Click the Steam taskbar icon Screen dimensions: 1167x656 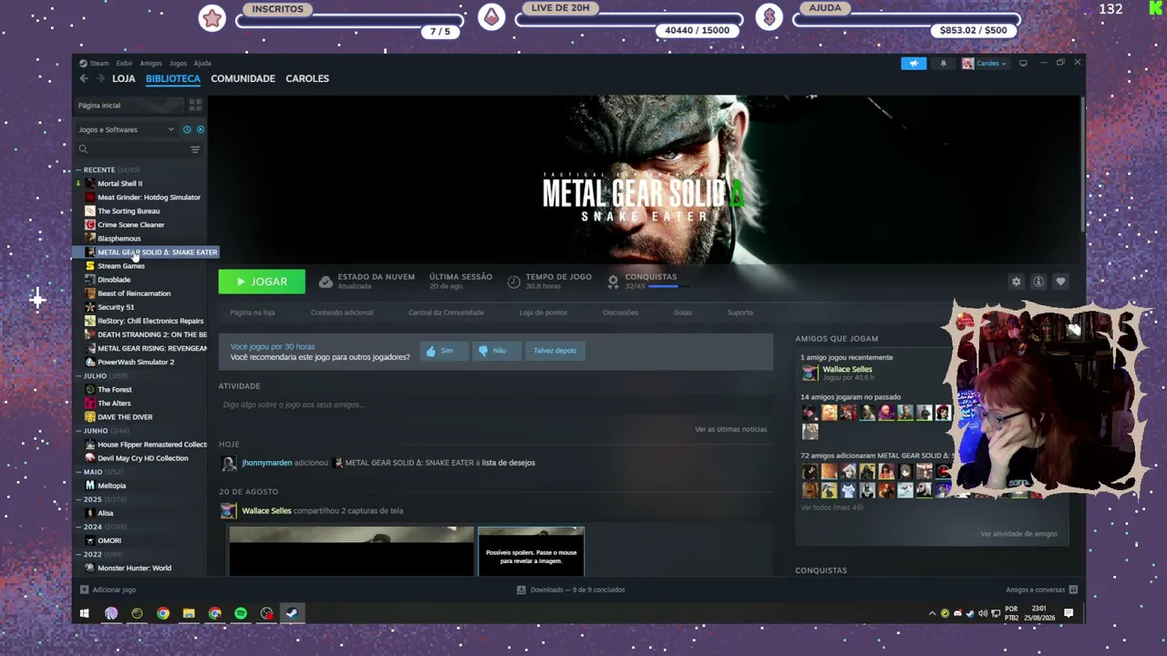pyautogui.click(x=292, y=614)
